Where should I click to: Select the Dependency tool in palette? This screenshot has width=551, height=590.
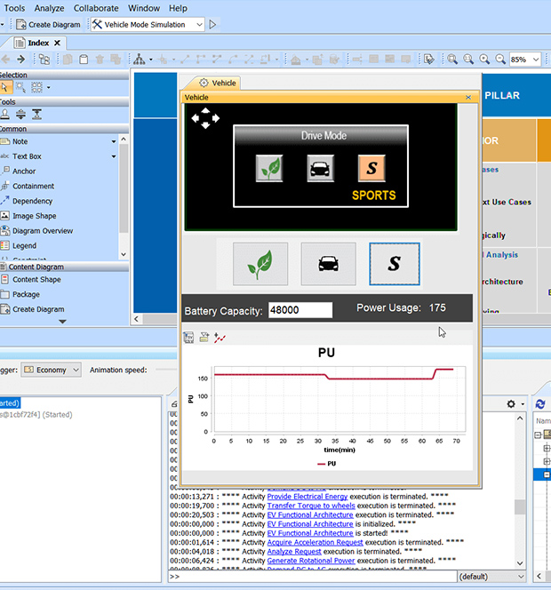click(x=32, y=201)
